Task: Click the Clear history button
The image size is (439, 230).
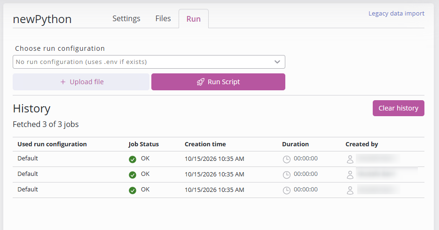Action: [x=399, y=108]
